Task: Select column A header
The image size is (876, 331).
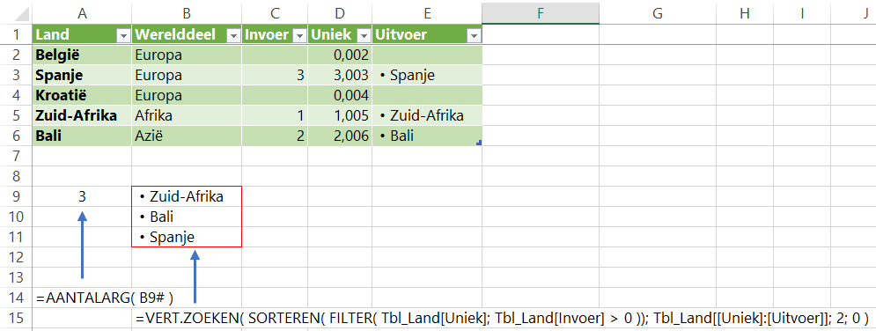Action: pos(82,13)
